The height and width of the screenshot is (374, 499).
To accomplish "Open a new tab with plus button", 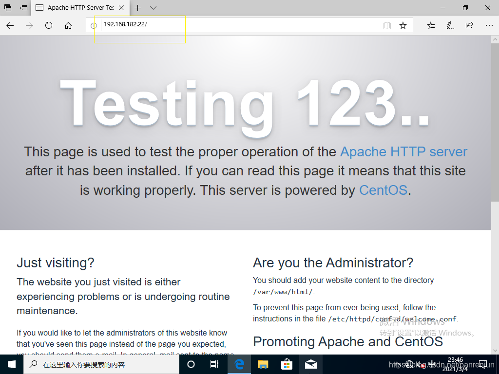I will tap(137, 8).
